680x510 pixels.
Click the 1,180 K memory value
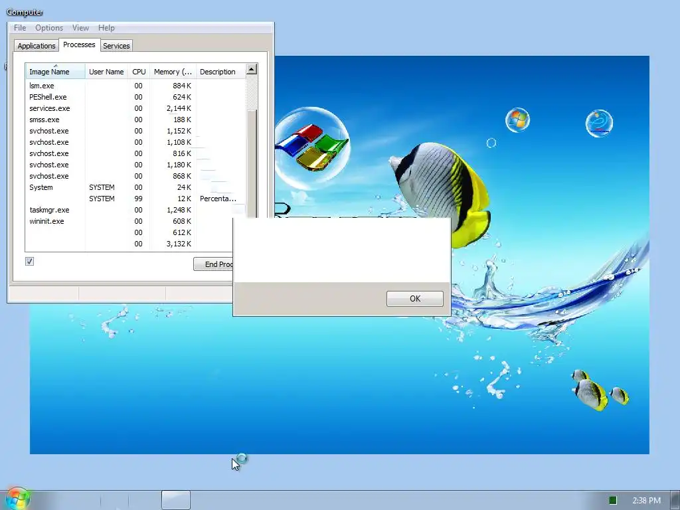[x=179, y=165]
